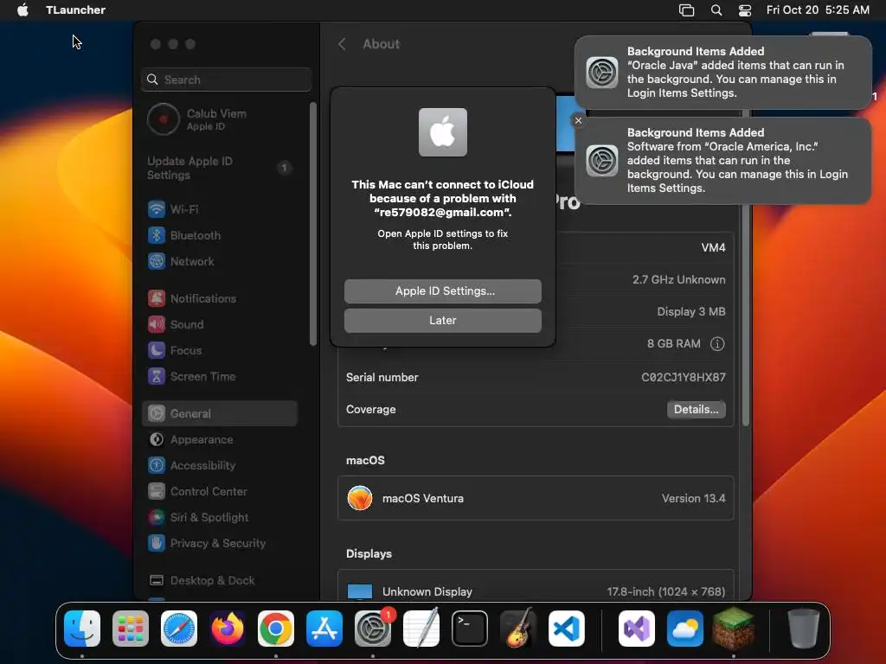Open the cloud weather app in Dock

click(685, 629)
